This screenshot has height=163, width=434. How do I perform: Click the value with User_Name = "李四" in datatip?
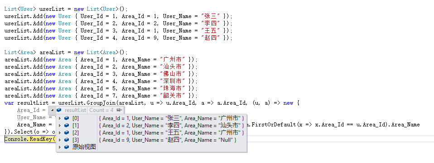coord(171,126)
